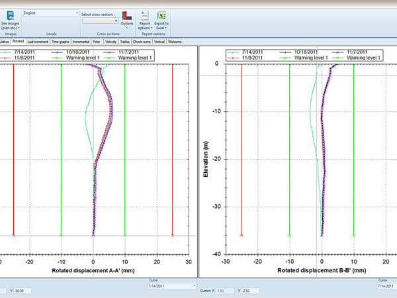The width and height of the screenshot is (397, 298).
Task: Click the 10/18/2011 legend entry in right chart
Action: click(299, 52)
